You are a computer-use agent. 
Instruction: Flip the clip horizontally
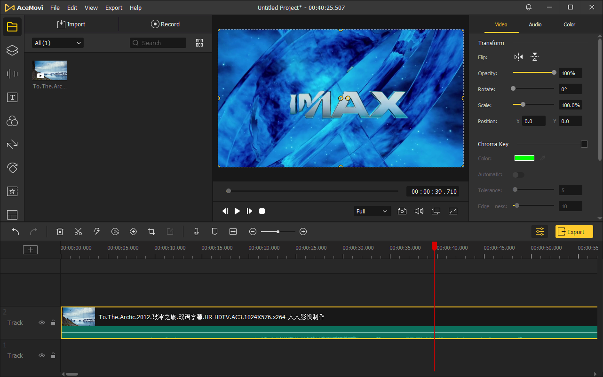point(519,57)
